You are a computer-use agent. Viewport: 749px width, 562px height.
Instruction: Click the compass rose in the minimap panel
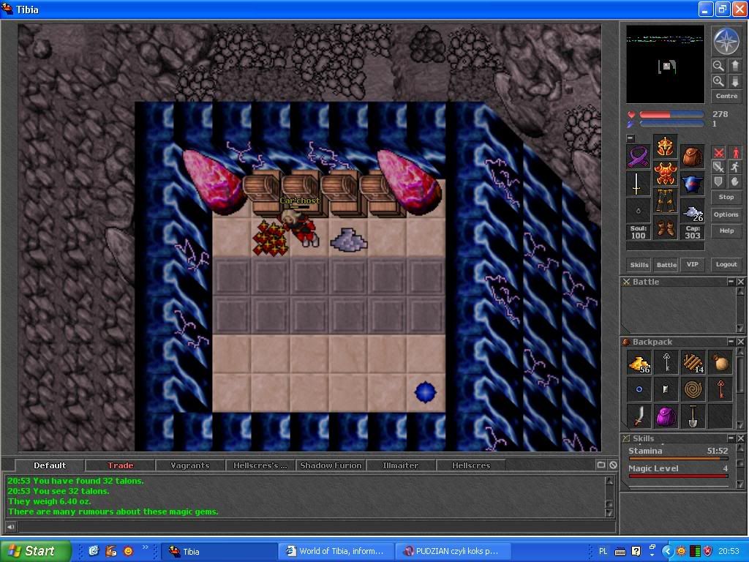click(x=726, y=41)
